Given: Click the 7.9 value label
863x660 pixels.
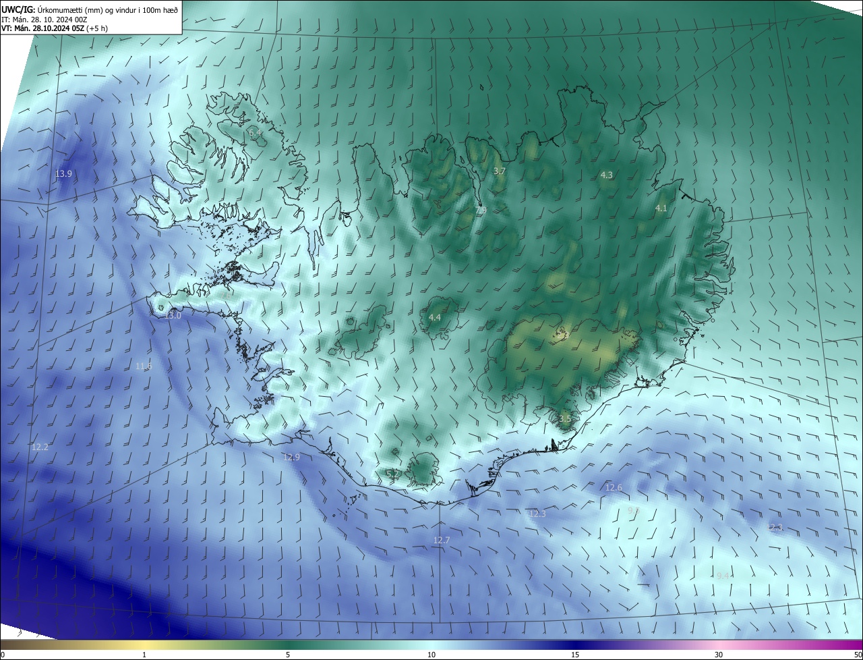Looking at the screenshot, I should [x=481, y=211].
